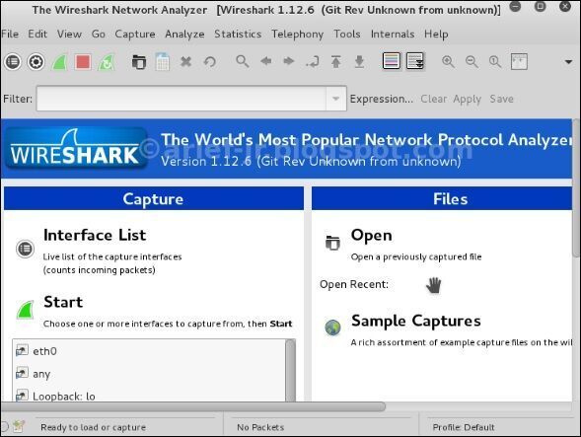Open the Go menu
The width and height of the screenshot is (581, 437).
[99, 35]
